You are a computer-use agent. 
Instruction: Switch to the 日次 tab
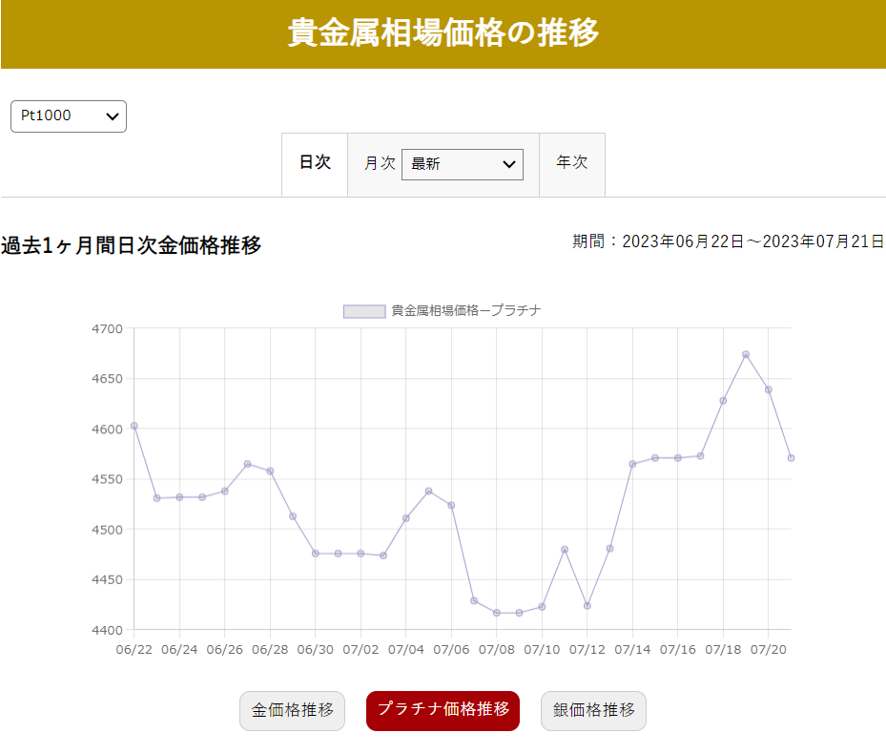coord(315,164)
